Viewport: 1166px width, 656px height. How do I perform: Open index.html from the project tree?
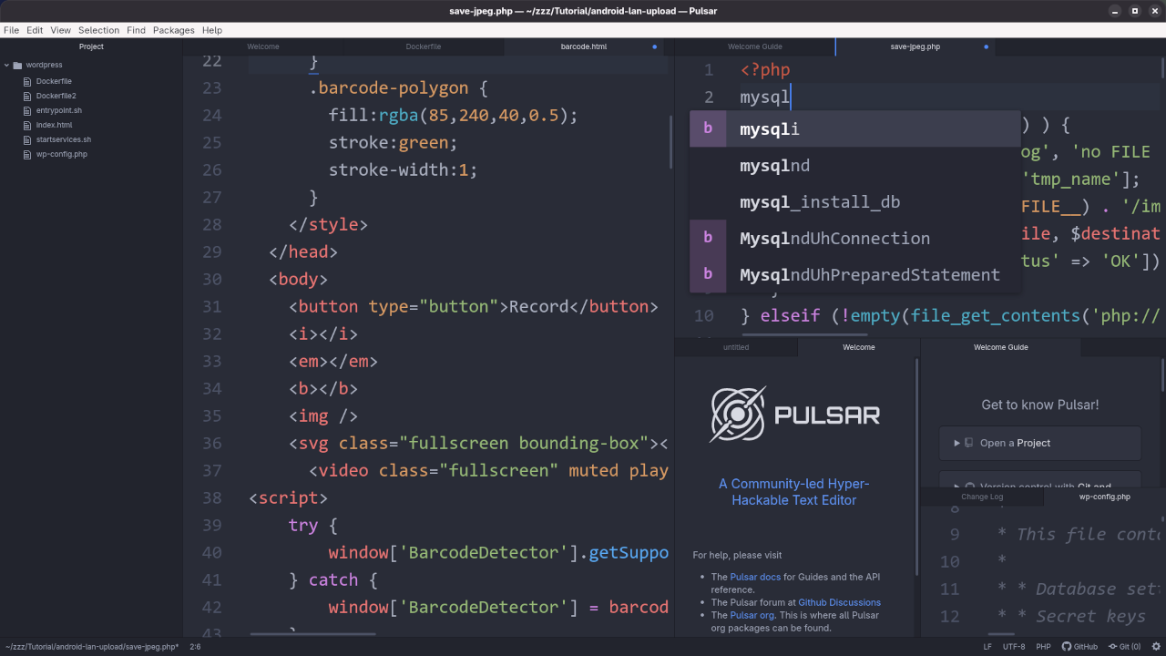click(x=54, y=125)
